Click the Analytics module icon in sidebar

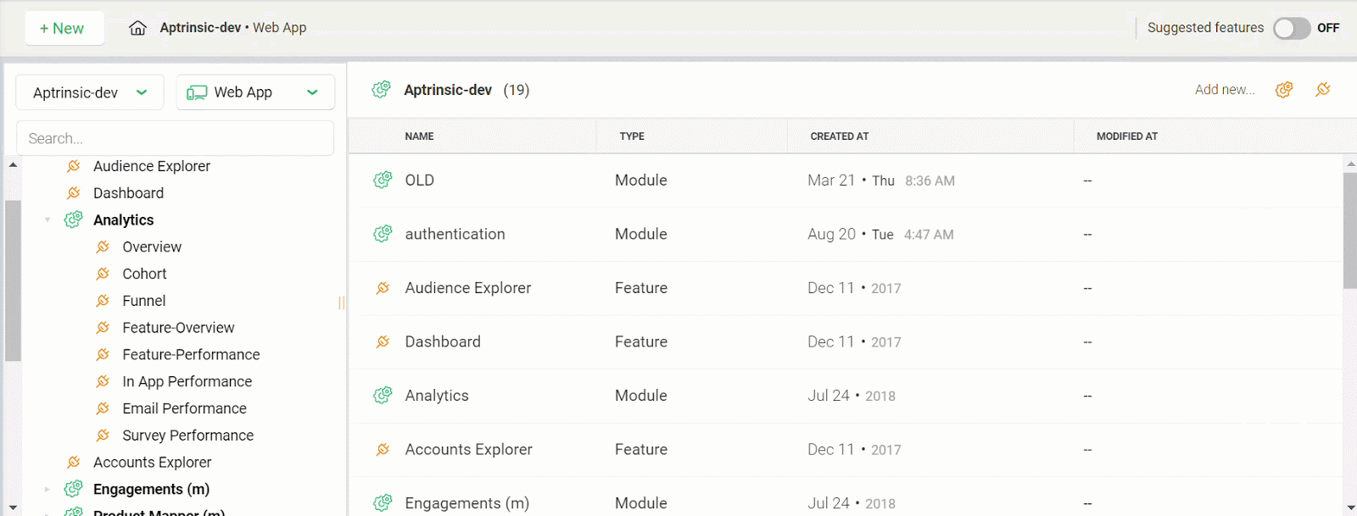(x=74, y=220)
